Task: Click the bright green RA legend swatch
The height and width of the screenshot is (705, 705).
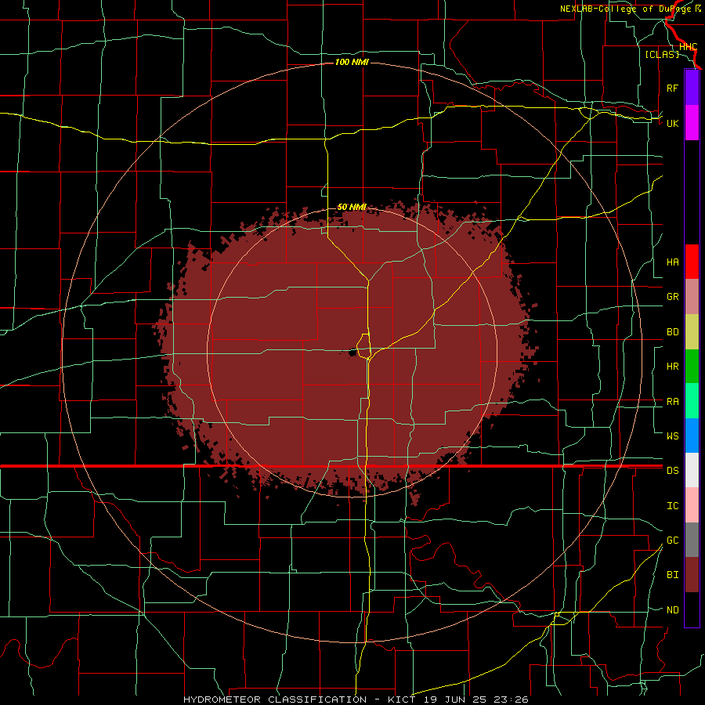Action: click(692, 401)
